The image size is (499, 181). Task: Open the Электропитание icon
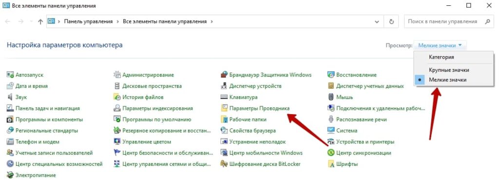pos(10,175)
